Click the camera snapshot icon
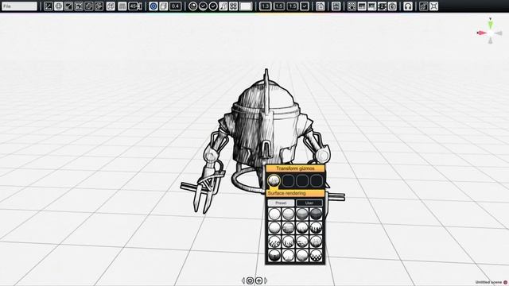Image resolution: width=509 pixels, height=286 pixels. coord(392,6)
